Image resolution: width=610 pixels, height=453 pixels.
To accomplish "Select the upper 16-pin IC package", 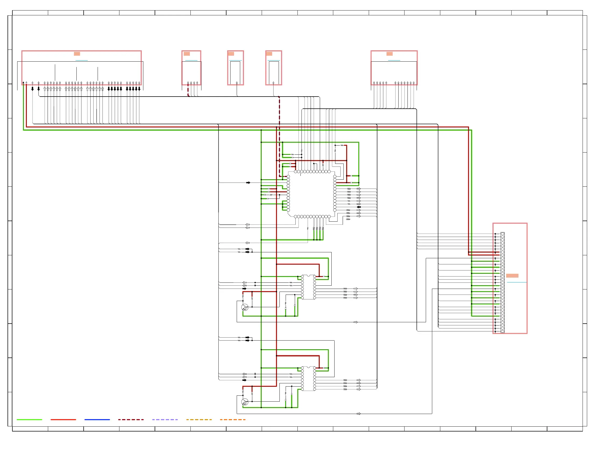I will pyautogui.click(x=308, y=287).
